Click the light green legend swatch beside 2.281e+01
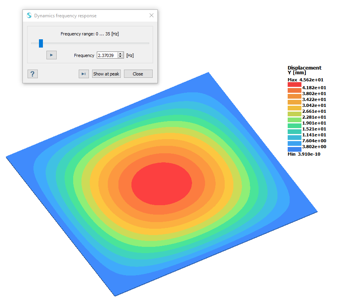The height and width of the screenshot is (305, 353). click(x=294, y=120)
